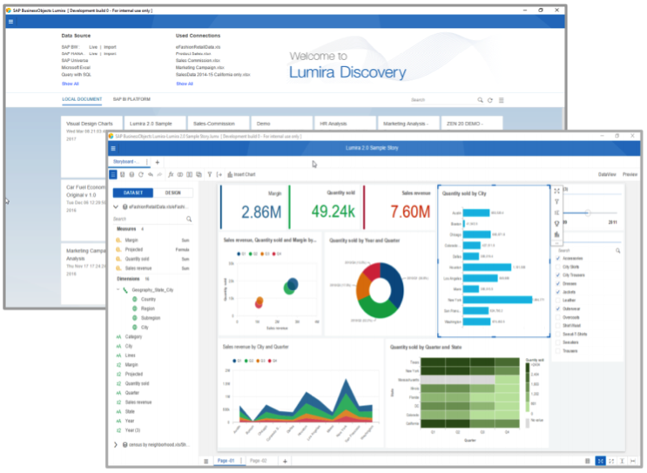This screenshot has height=473, width=647.
Task: Select the Storyboard tab
Action: pyautogui.click(x=126, y=162)
